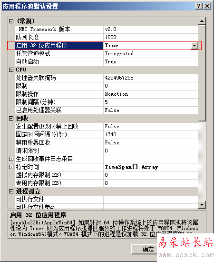
Task: Close the application pool defaults dialog
Action: click(207, 6)
